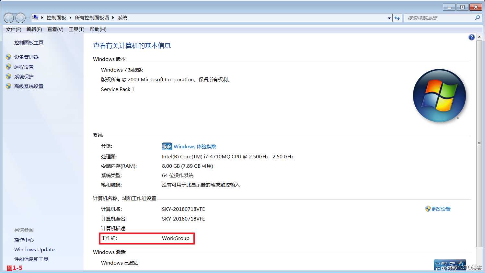485x273 pixels.
Task: Click the genuine Microsoft software badge
Action: [x=450, y=265]
